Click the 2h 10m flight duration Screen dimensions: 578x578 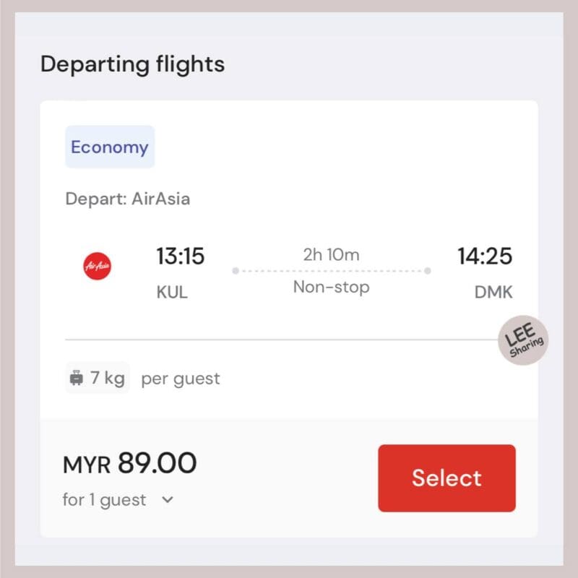[x=331, y=255]
